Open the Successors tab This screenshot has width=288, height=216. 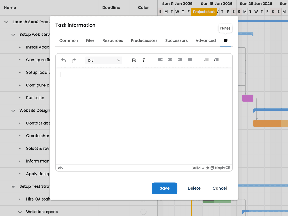click(x=177, y=40)
